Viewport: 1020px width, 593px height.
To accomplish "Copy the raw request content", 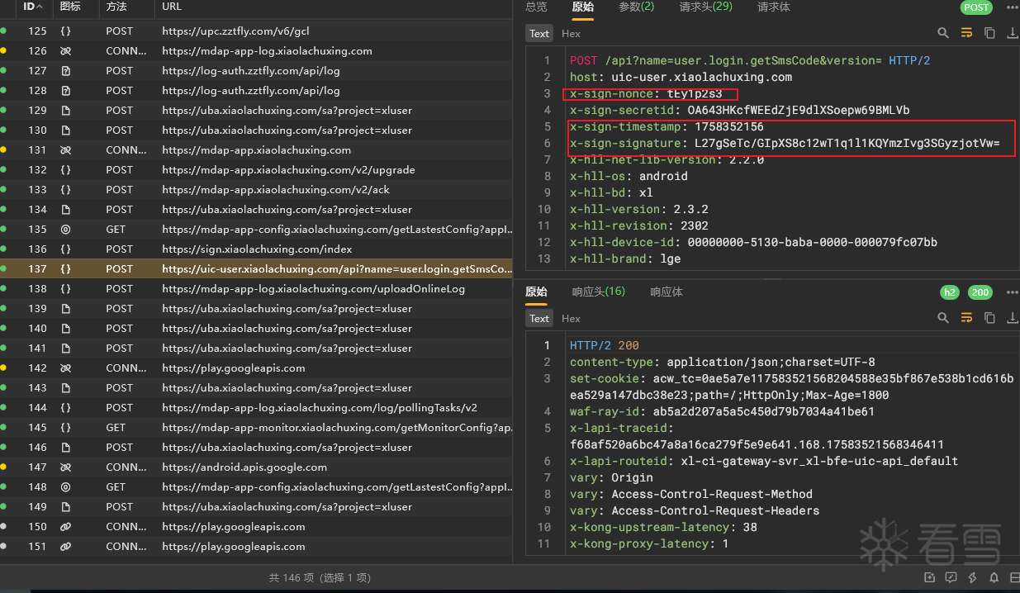I will pos(989,33).
